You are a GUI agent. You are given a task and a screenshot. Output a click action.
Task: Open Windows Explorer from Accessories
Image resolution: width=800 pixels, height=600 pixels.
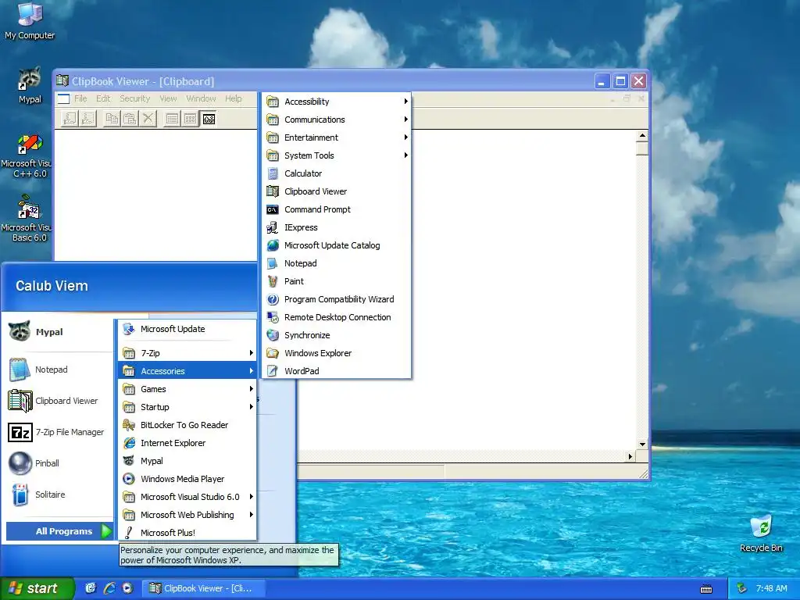(x=336, y=353)
